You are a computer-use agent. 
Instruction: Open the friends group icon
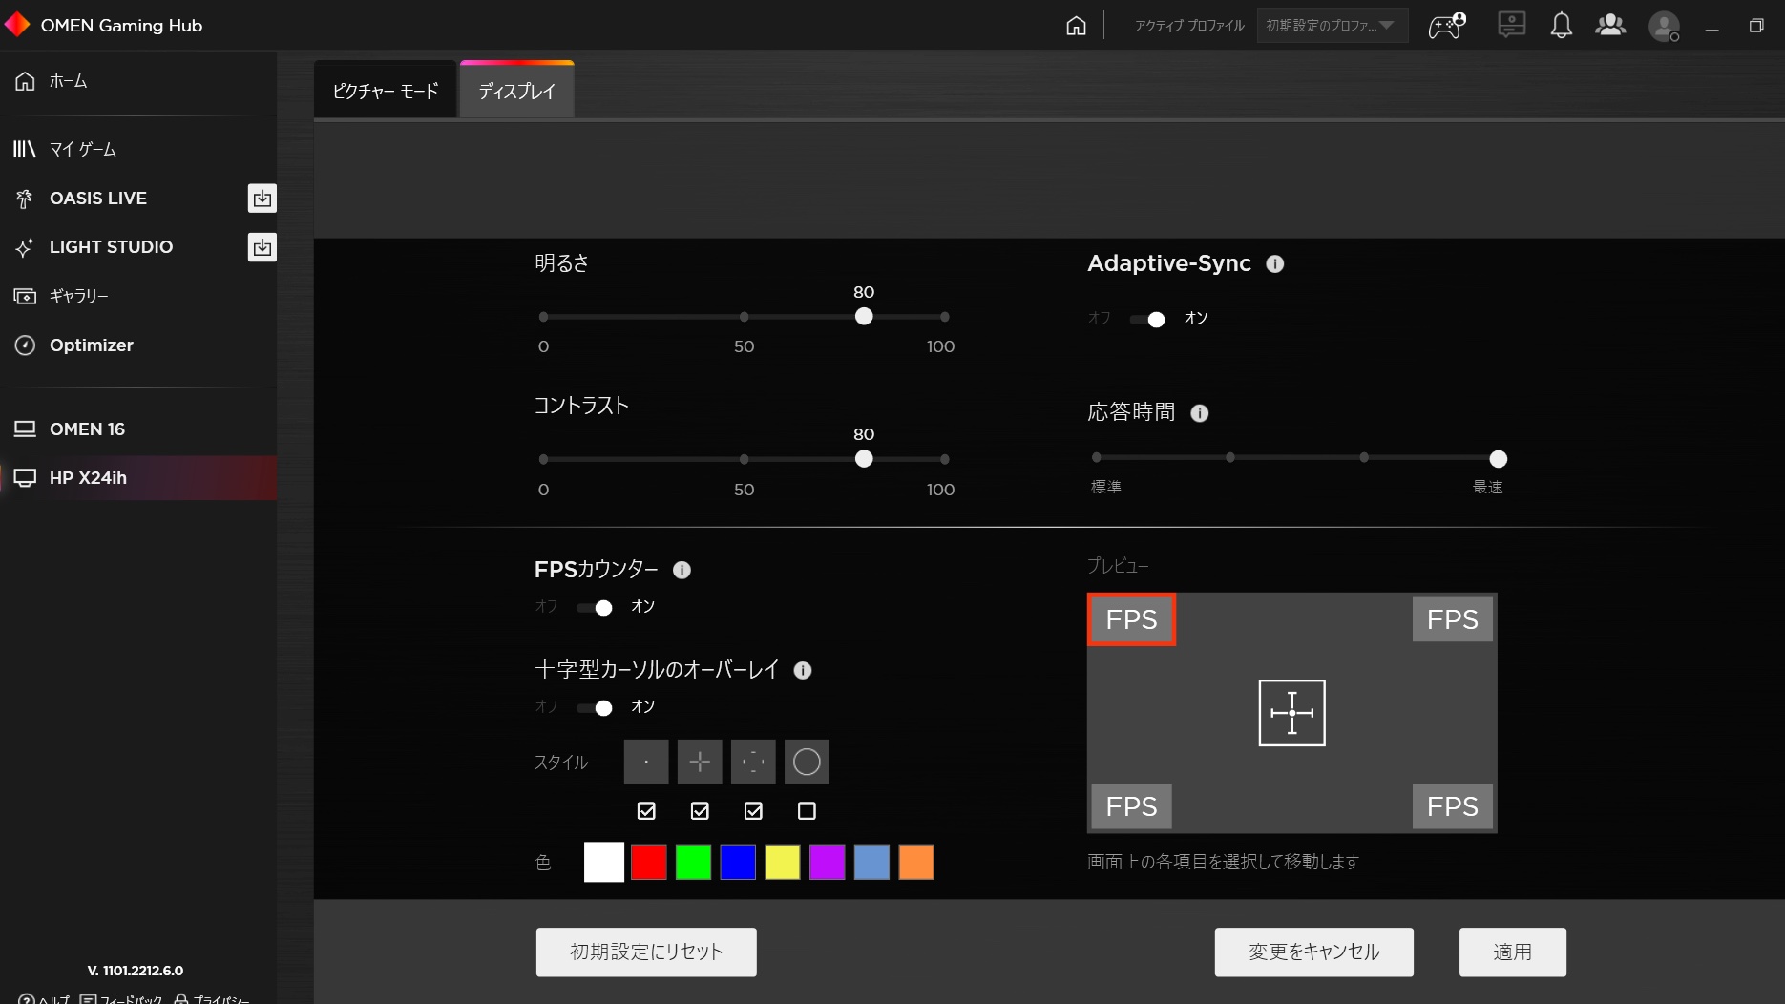coord(1610,25)
